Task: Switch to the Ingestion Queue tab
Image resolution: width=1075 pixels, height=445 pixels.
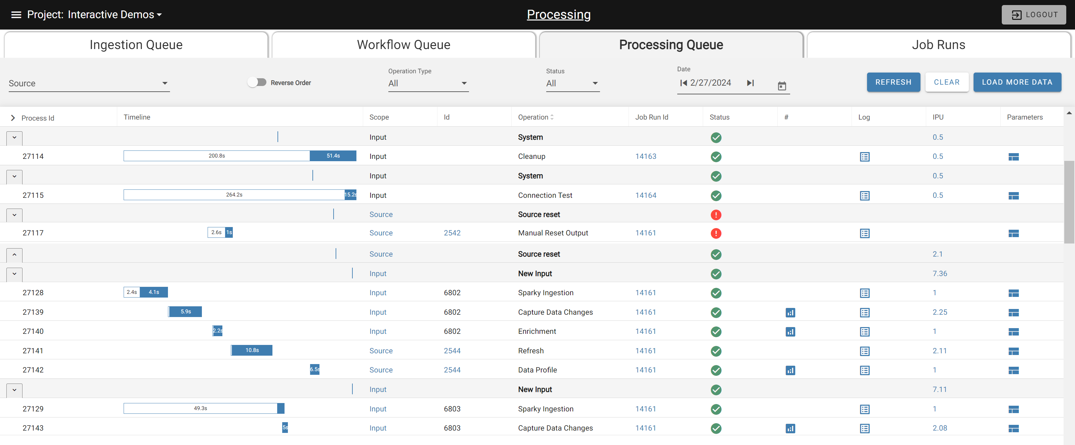Action: [136, 45]
